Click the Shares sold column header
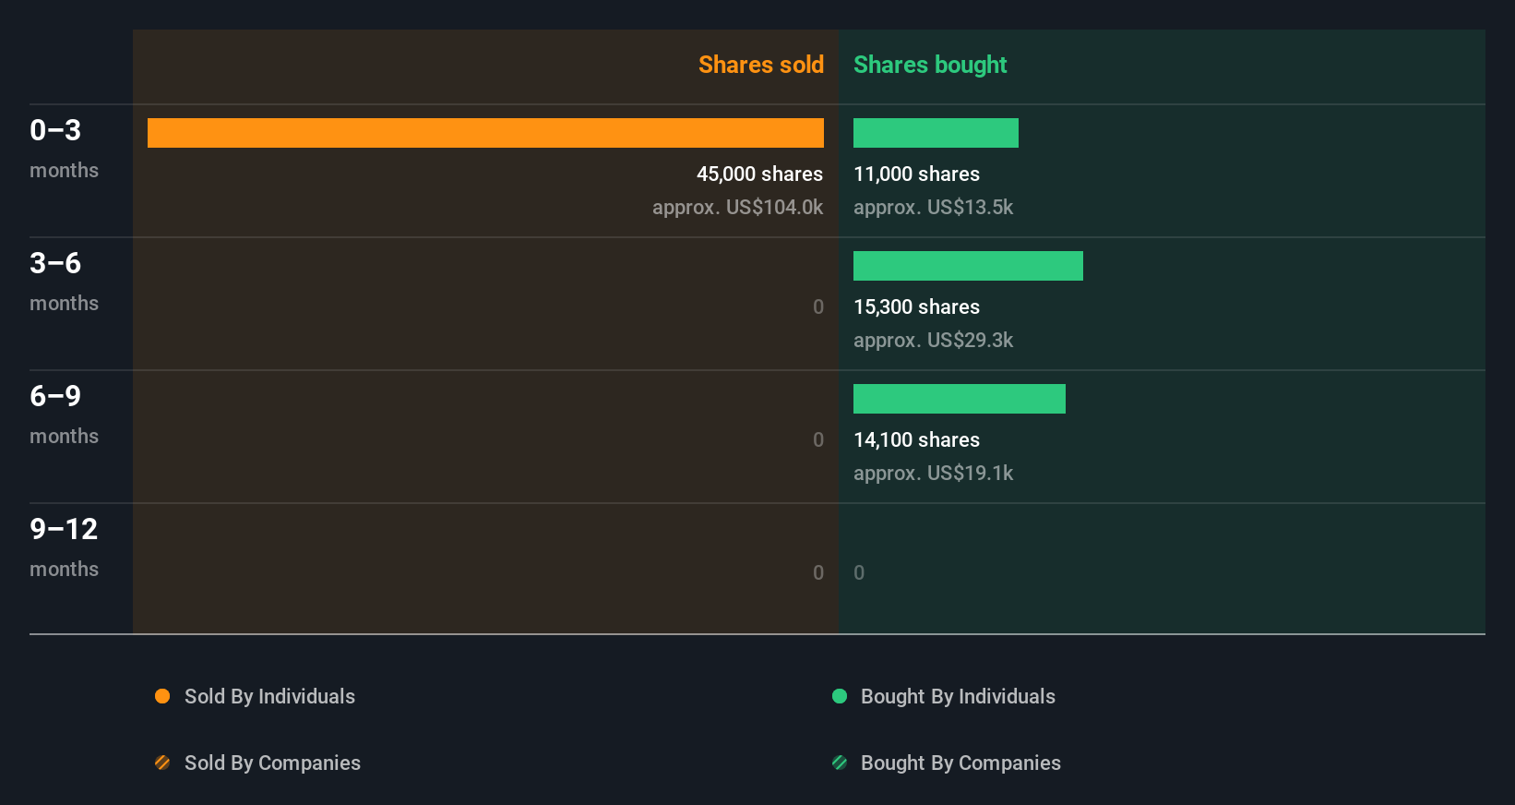 tap(761, 65)
